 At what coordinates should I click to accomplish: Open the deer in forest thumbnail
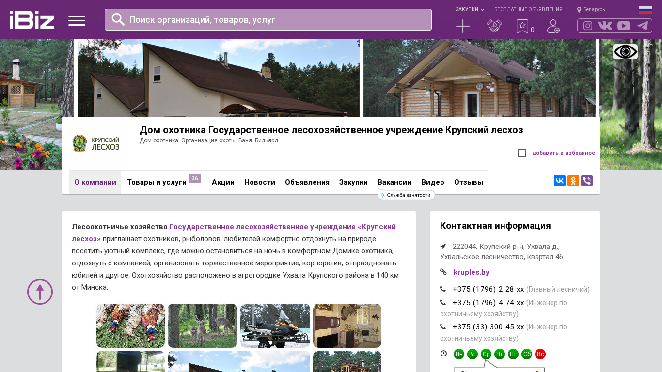point(203,326)
